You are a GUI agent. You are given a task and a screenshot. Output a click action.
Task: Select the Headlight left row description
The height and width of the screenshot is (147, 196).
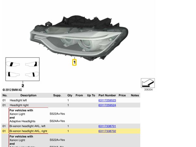(18, 100)
